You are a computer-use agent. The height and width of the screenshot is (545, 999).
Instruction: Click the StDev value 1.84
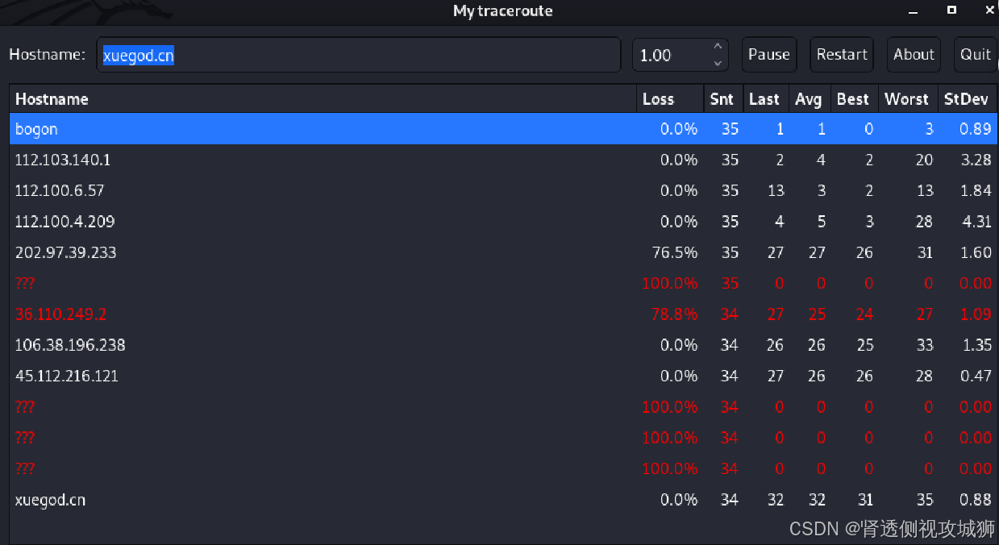[x=976, y=191]
